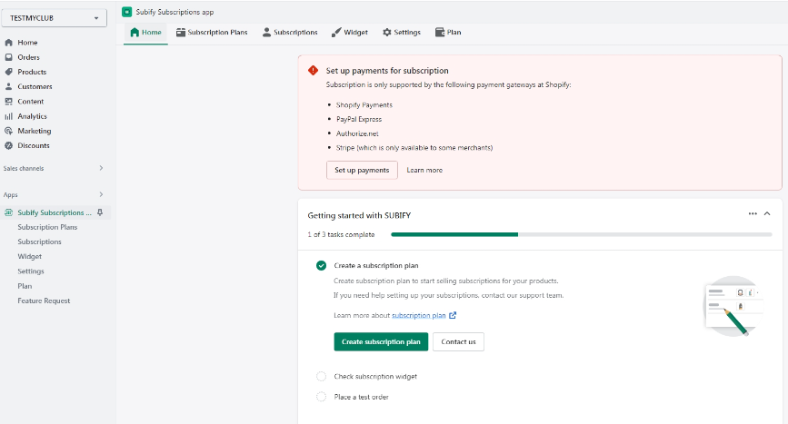788x424 pixels.
Task: Click the Check subscription widget task text
Action: [375, 376]
